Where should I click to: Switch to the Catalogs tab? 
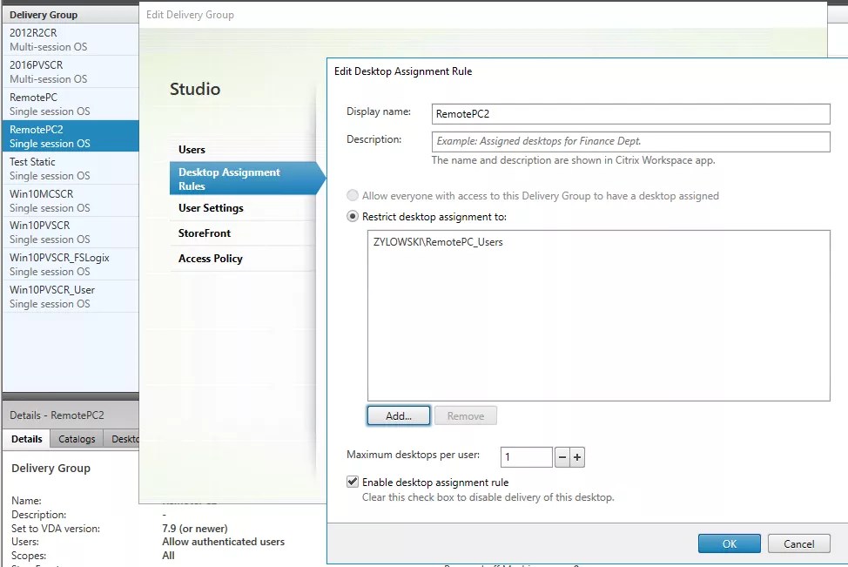(x=77, y=439)
